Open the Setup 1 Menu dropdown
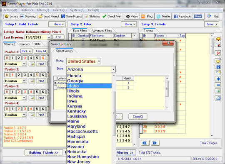This screenshot has width=225, height=164. [x=57, y=24]
